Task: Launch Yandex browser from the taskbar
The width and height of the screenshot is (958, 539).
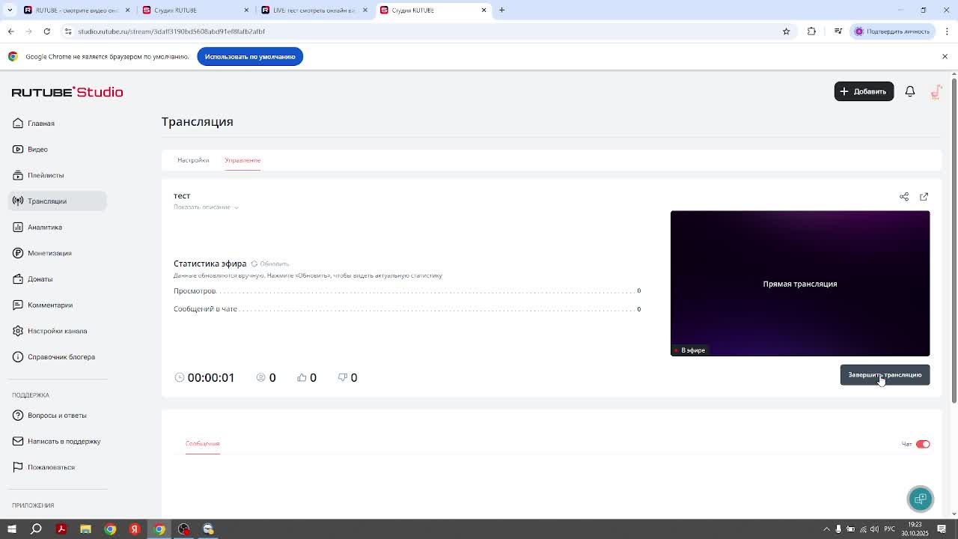Action: tap(135, 529)
